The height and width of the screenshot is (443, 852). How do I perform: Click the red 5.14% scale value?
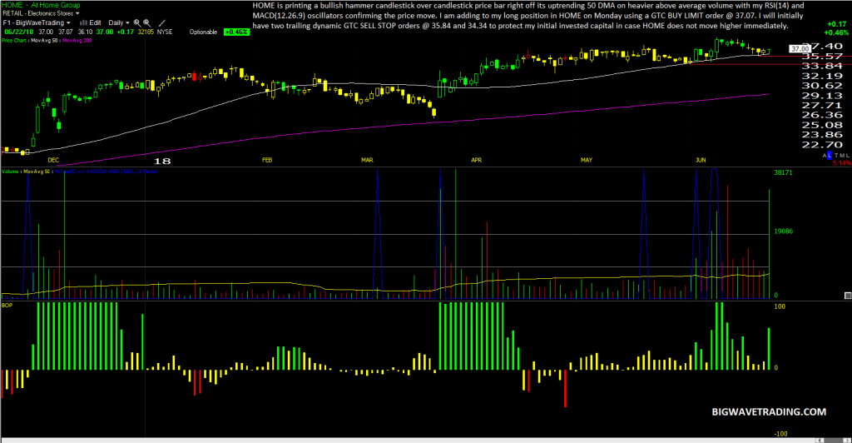pyautogui.click(x=842, y=163)
